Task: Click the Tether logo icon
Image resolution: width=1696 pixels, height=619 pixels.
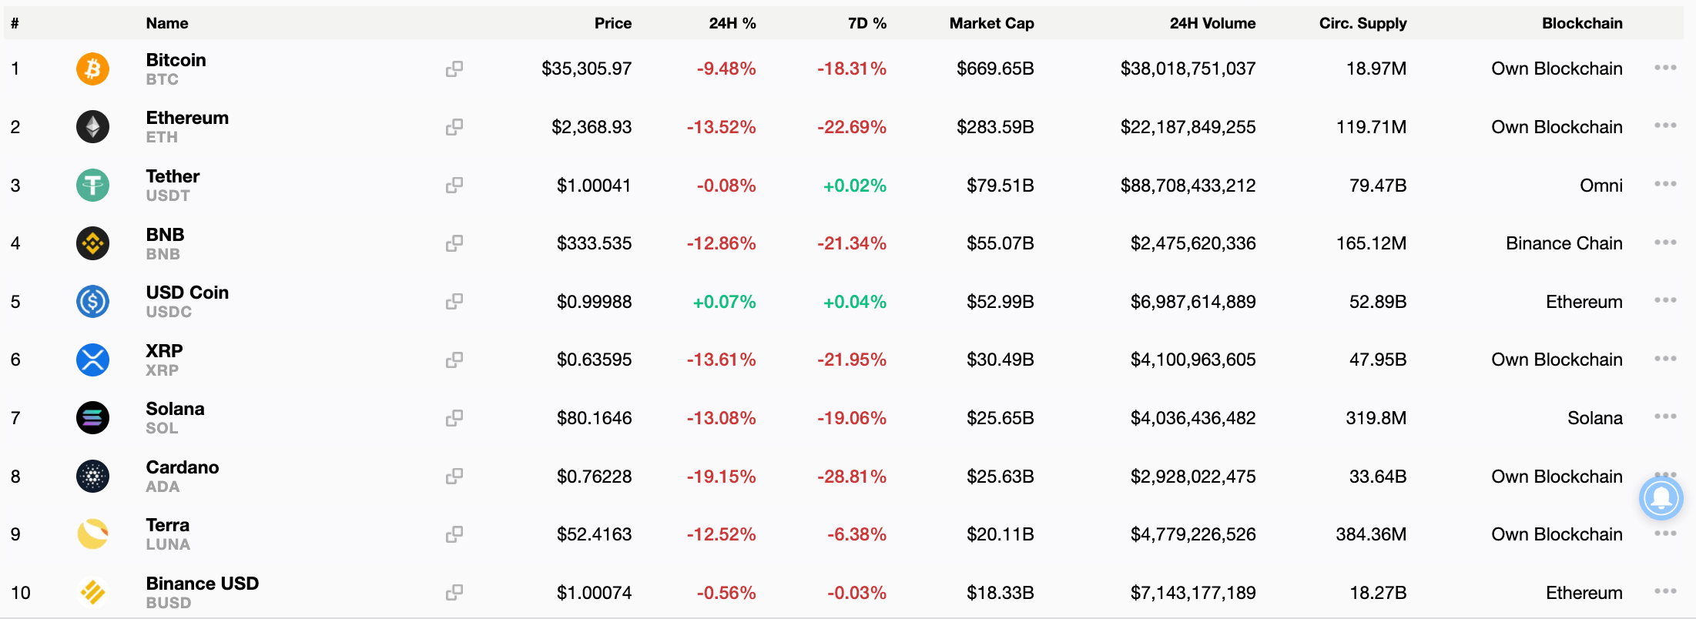Action: [92, 186]
